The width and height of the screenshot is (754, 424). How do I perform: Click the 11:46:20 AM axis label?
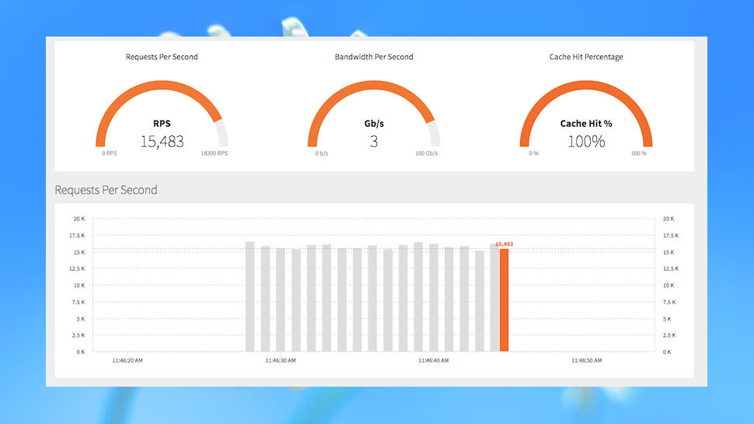(x=127, y=360)
